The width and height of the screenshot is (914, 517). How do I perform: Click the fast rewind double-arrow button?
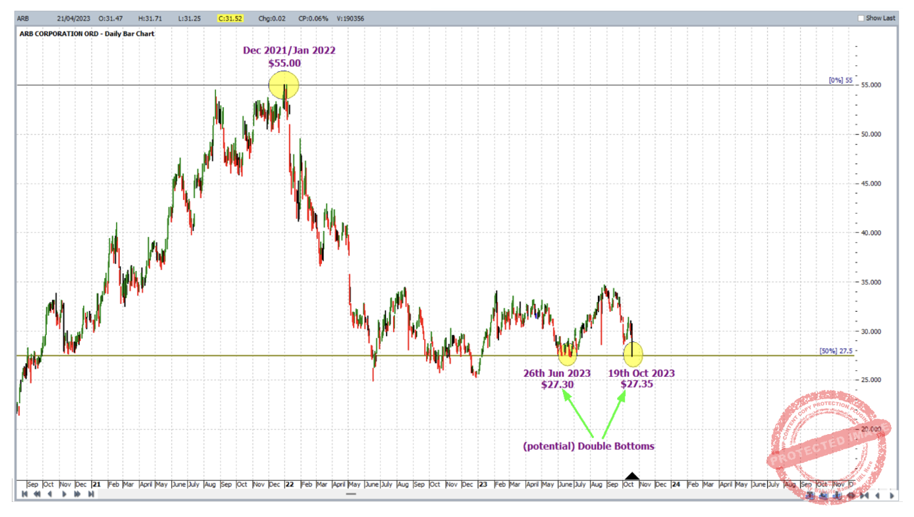(x=37, y=494)
